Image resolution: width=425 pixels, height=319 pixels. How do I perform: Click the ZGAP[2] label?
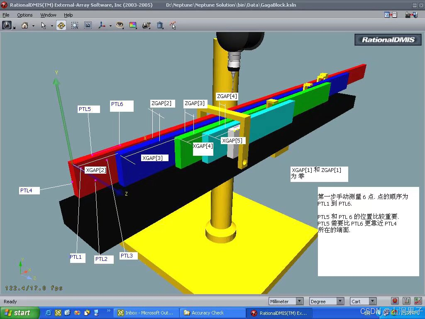pos(163,103)
